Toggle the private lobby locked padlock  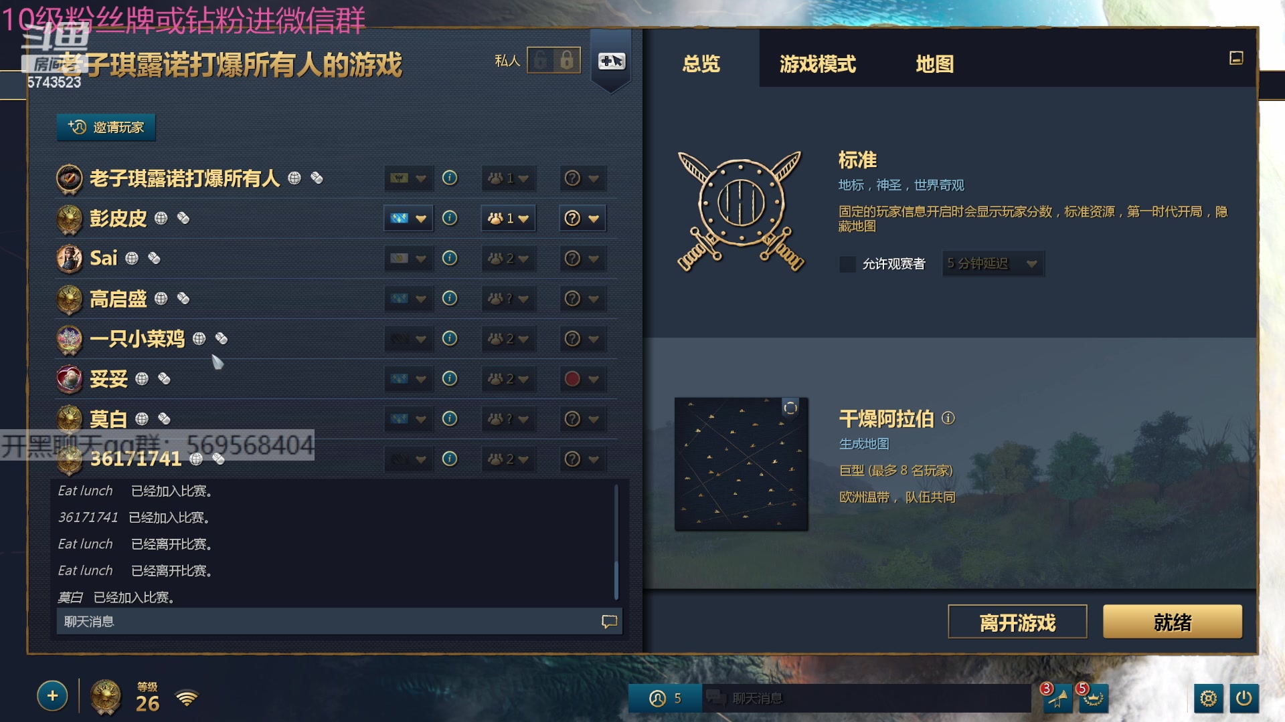click(x=567, y=61)
